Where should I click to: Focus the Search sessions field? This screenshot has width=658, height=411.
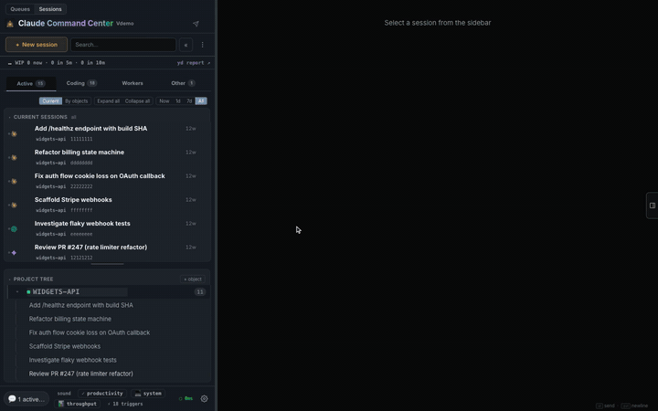point(123,45)
